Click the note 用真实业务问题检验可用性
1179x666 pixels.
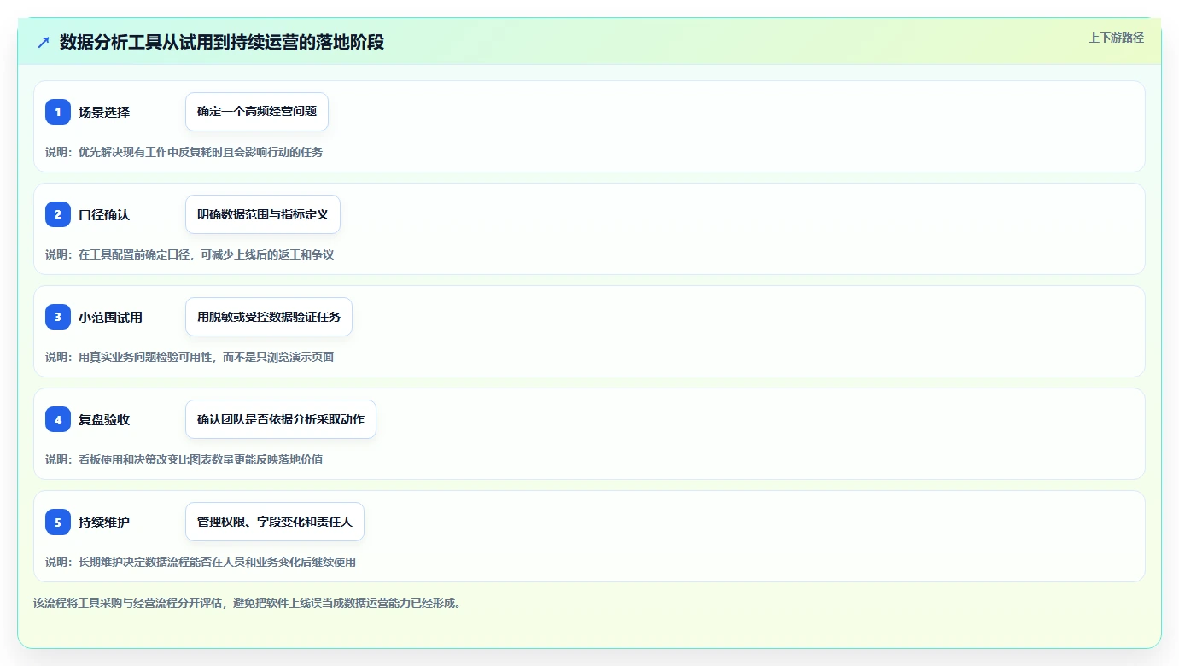click(190, 357)
